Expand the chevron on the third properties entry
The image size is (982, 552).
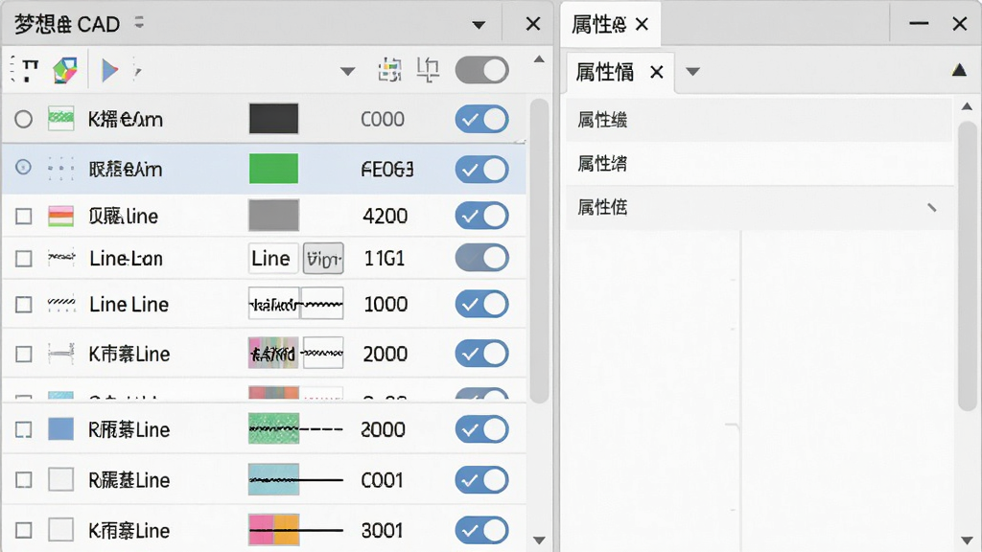932,207
